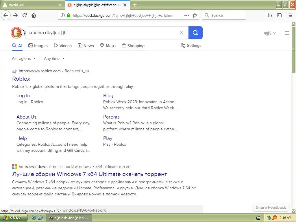This screenshot has width=296, height=222.
Task: Clear the DuckDuckGo search box text
Action: [182, 33]
